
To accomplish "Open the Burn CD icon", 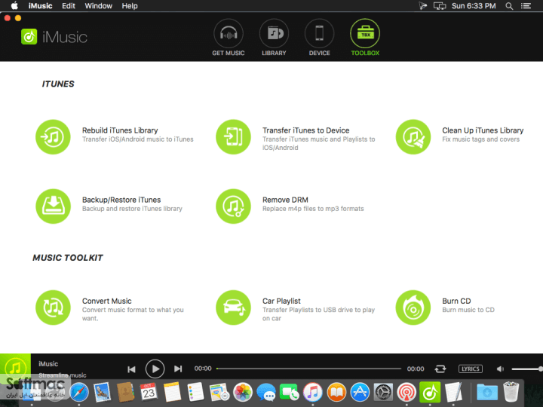I will click(413, 308).
